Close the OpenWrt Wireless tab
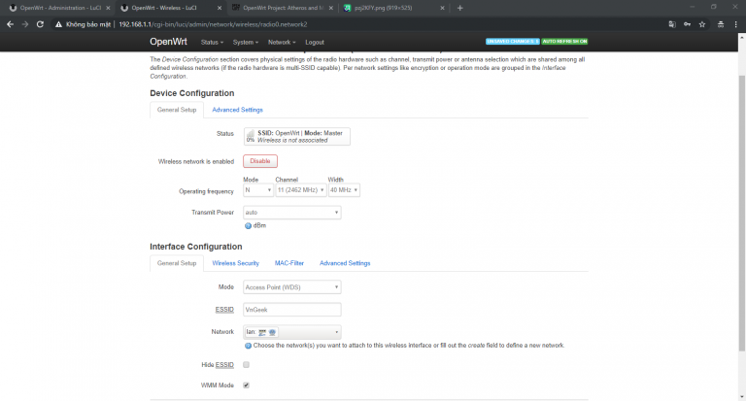Image resolution: width=746 pixels, height=401 pixels. coord(220,8)
